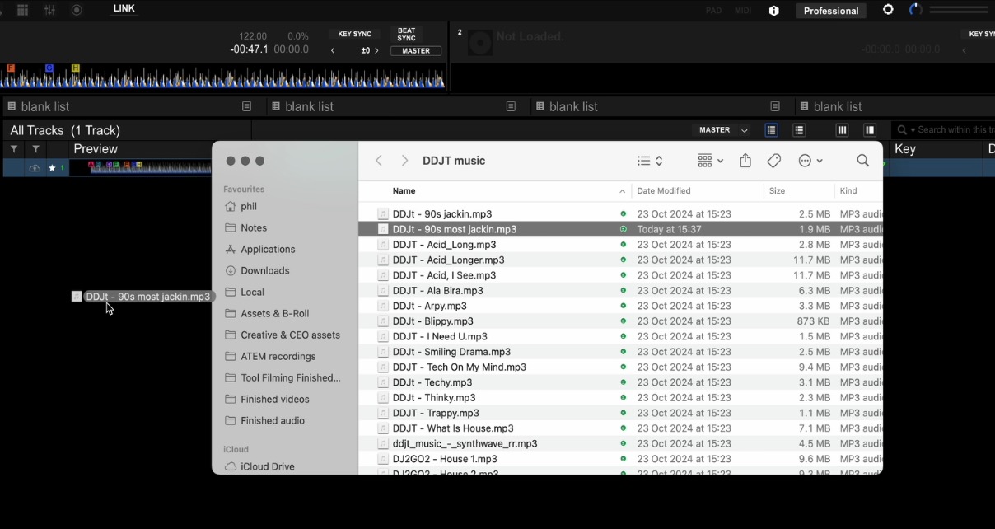Click the Share icon in the Finder toolbar
The image size is (995, 529).
coord(745,160)
